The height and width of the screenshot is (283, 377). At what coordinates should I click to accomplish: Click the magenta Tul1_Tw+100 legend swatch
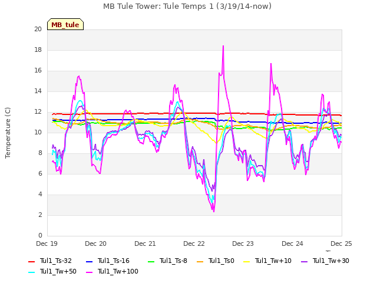89,272
